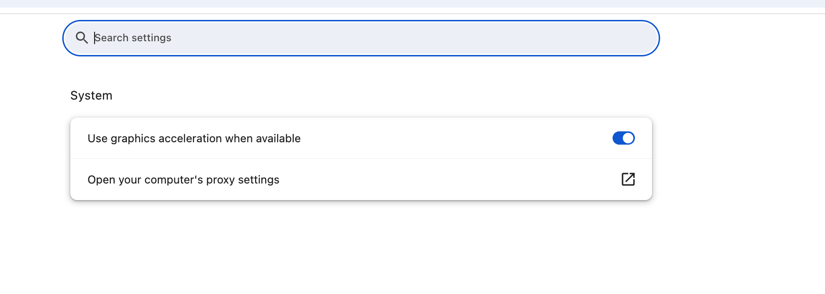This screenshot has width=825, height=294.
Task: Click 'Search settings' placeholder text
Action: pos(133,38)
